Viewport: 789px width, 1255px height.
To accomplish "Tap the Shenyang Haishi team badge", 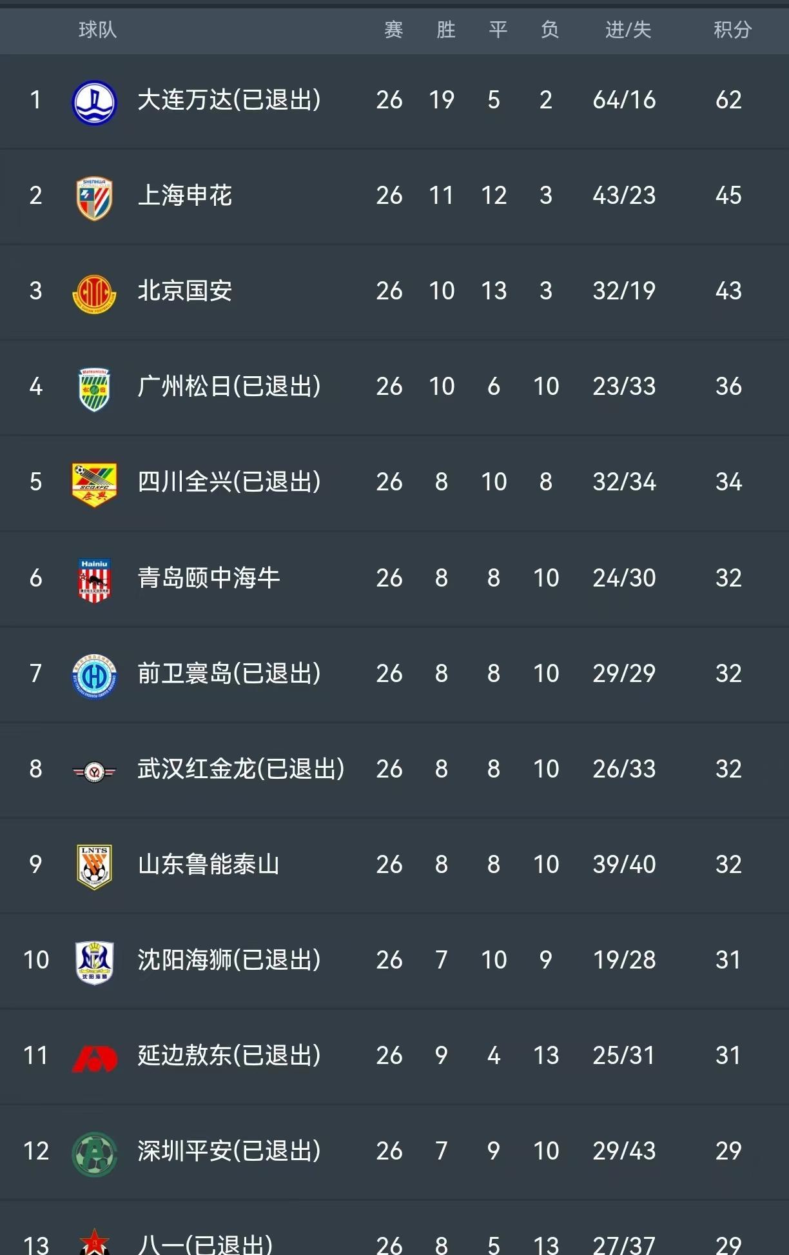I will click(x=94, y=962).
